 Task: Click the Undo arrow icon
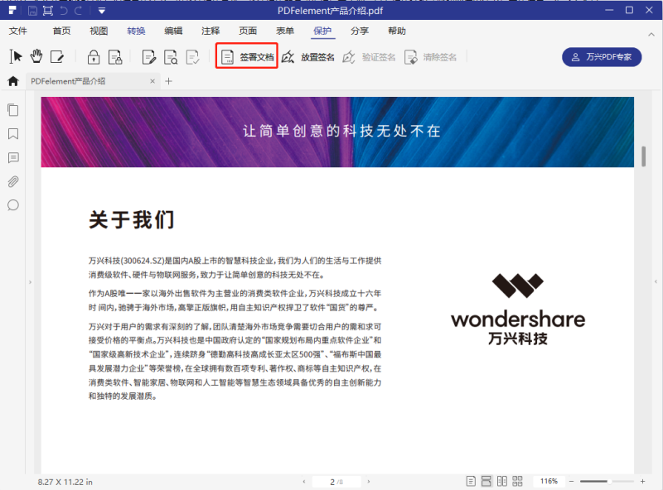64,10
